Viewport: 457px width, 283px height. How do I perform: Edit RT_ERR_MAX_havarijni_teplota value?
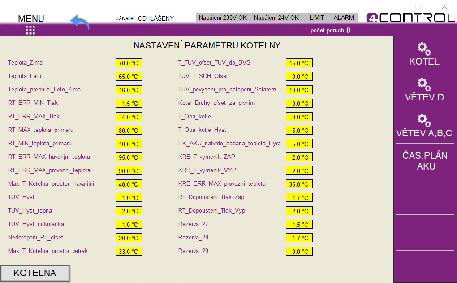tap(129, 157)
